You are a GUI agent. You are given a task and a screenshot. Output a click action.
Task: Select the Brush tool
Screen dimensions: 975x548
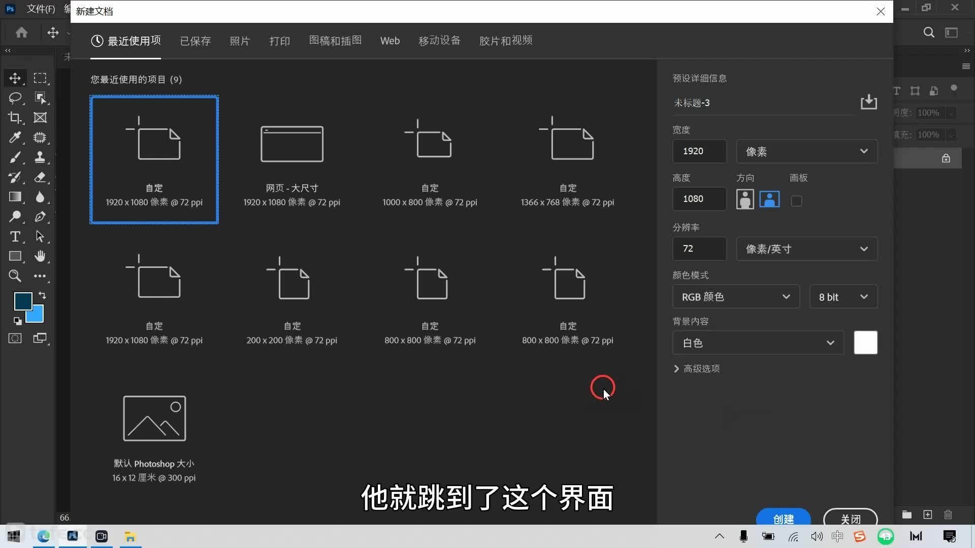[15, 157]
